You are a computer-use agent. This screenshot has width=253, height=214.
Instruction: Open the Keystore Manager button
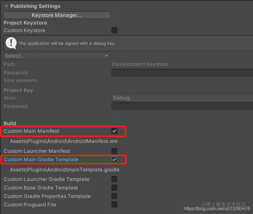tap(57, 15)
